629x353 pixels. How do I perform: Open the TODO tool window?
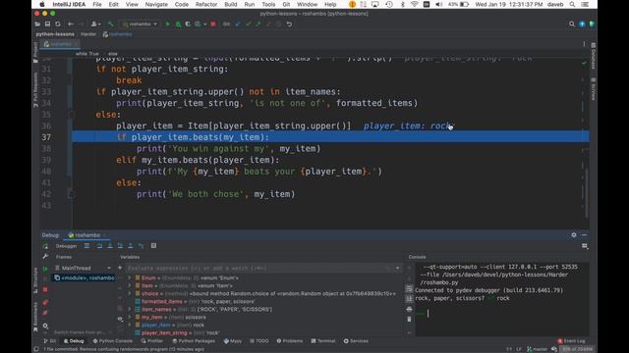pyautogui.click(x=259, y=341)
